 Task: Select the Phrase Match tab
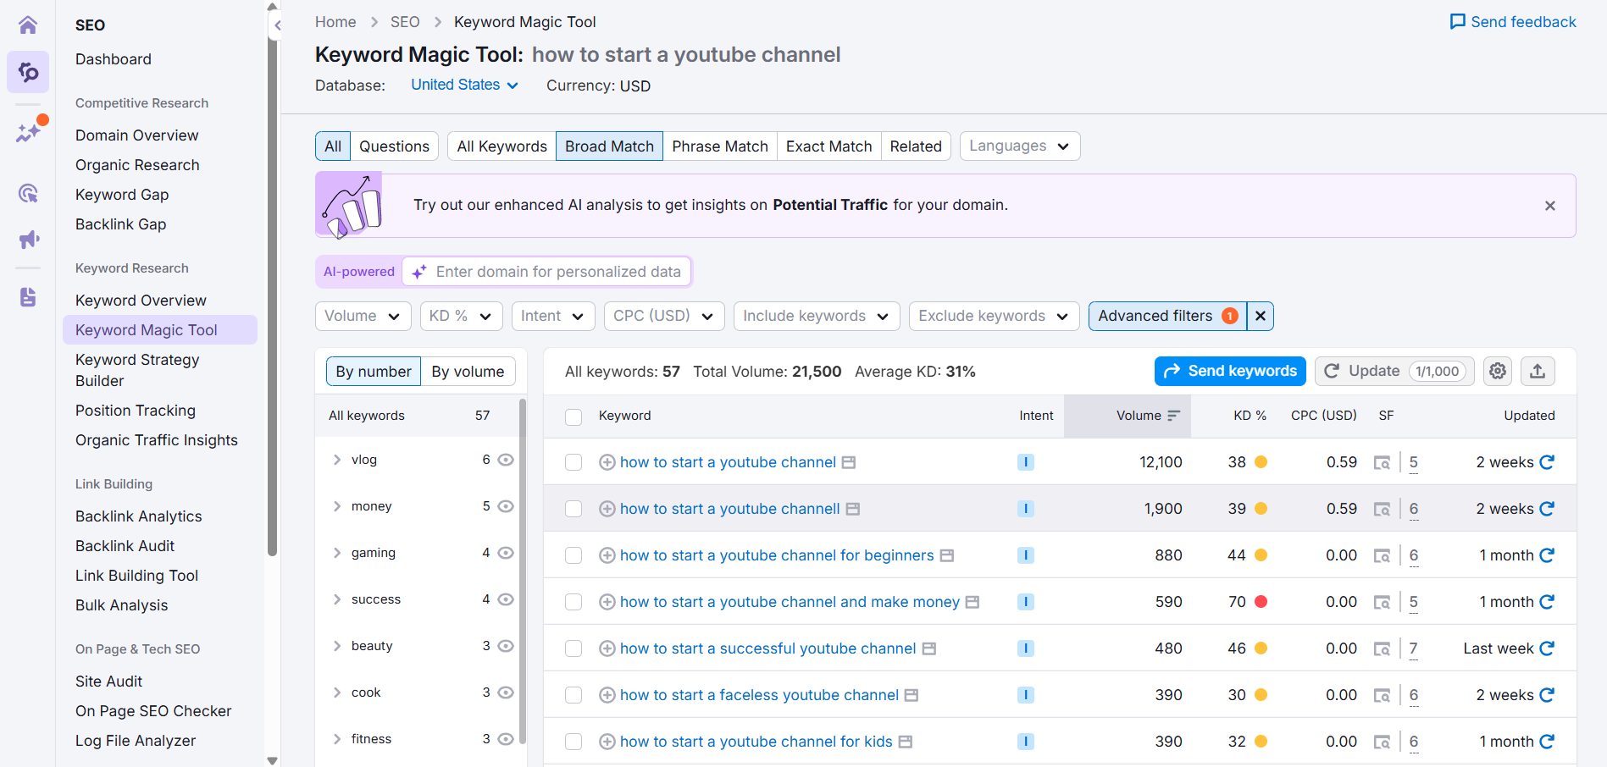pos(720,146)
